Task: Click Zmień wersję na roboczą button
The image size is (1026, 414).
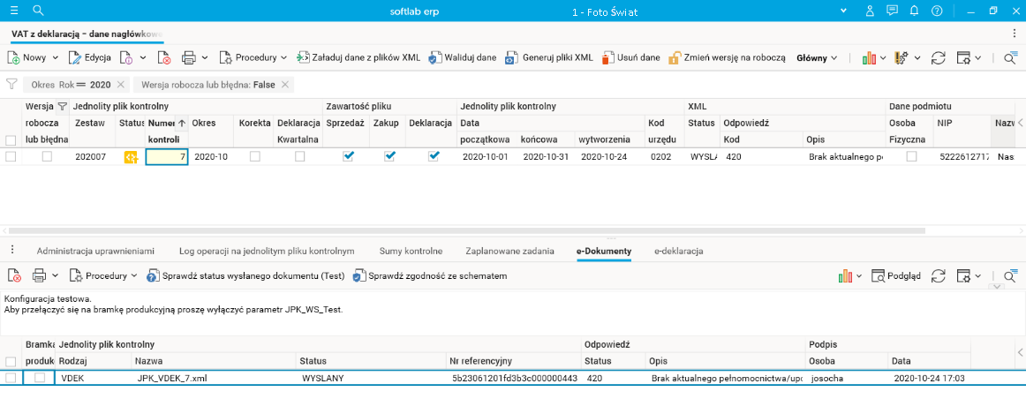Action: point(727,57)
